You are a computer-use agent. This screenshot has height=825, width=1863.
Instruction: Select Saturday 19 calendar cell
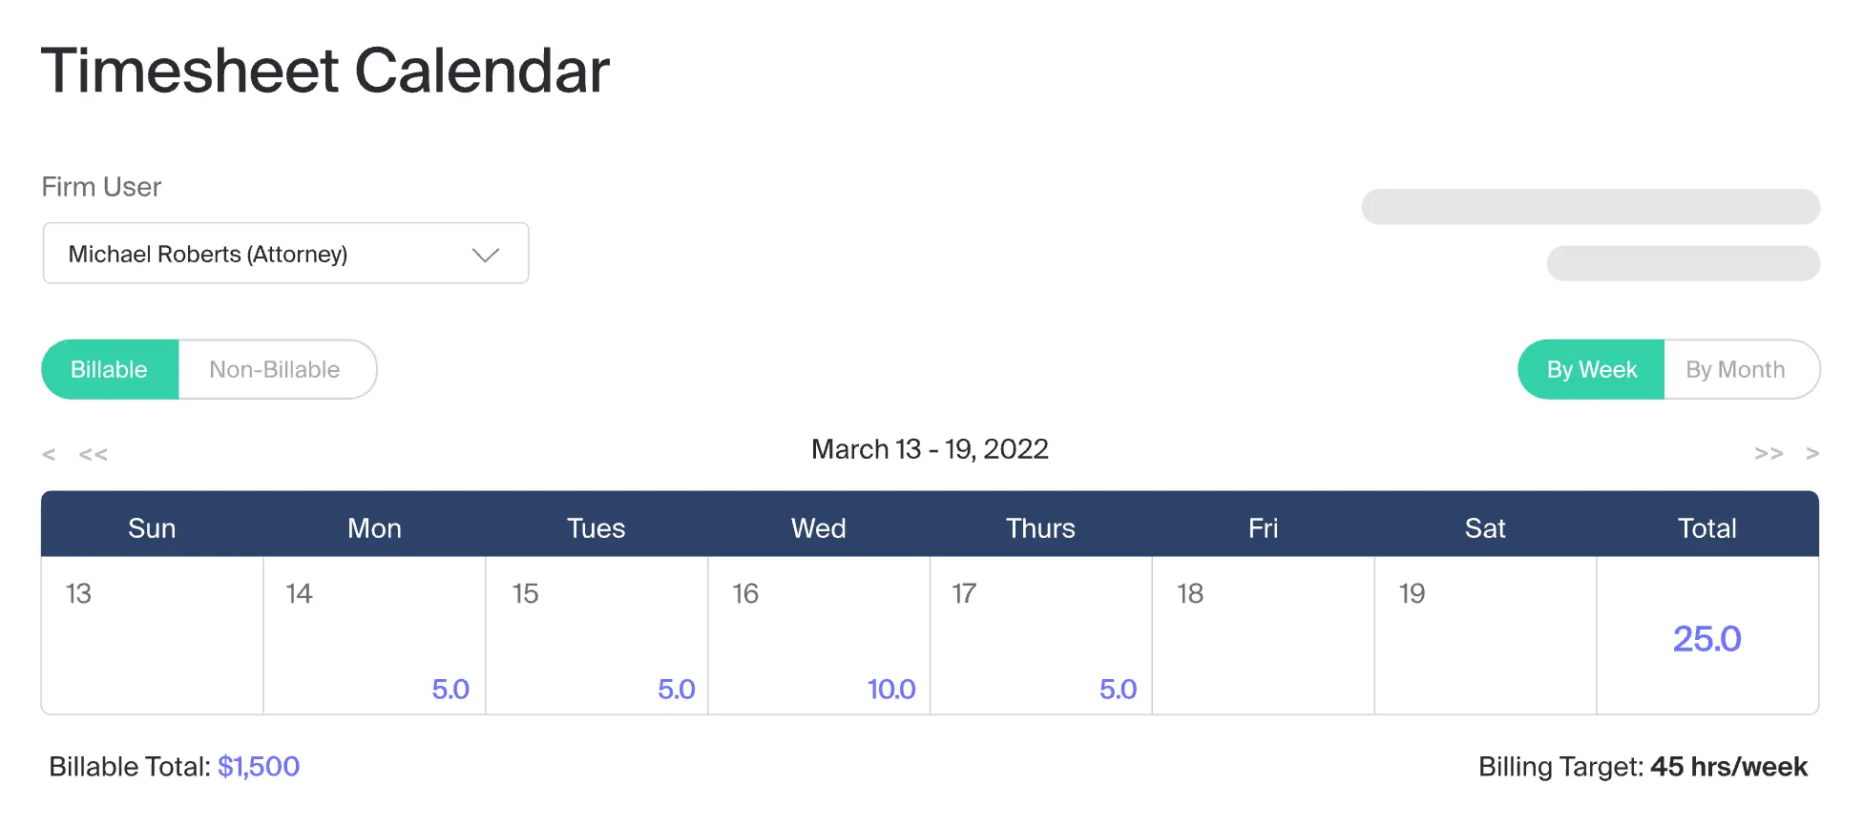click(x=1486, y=635)
